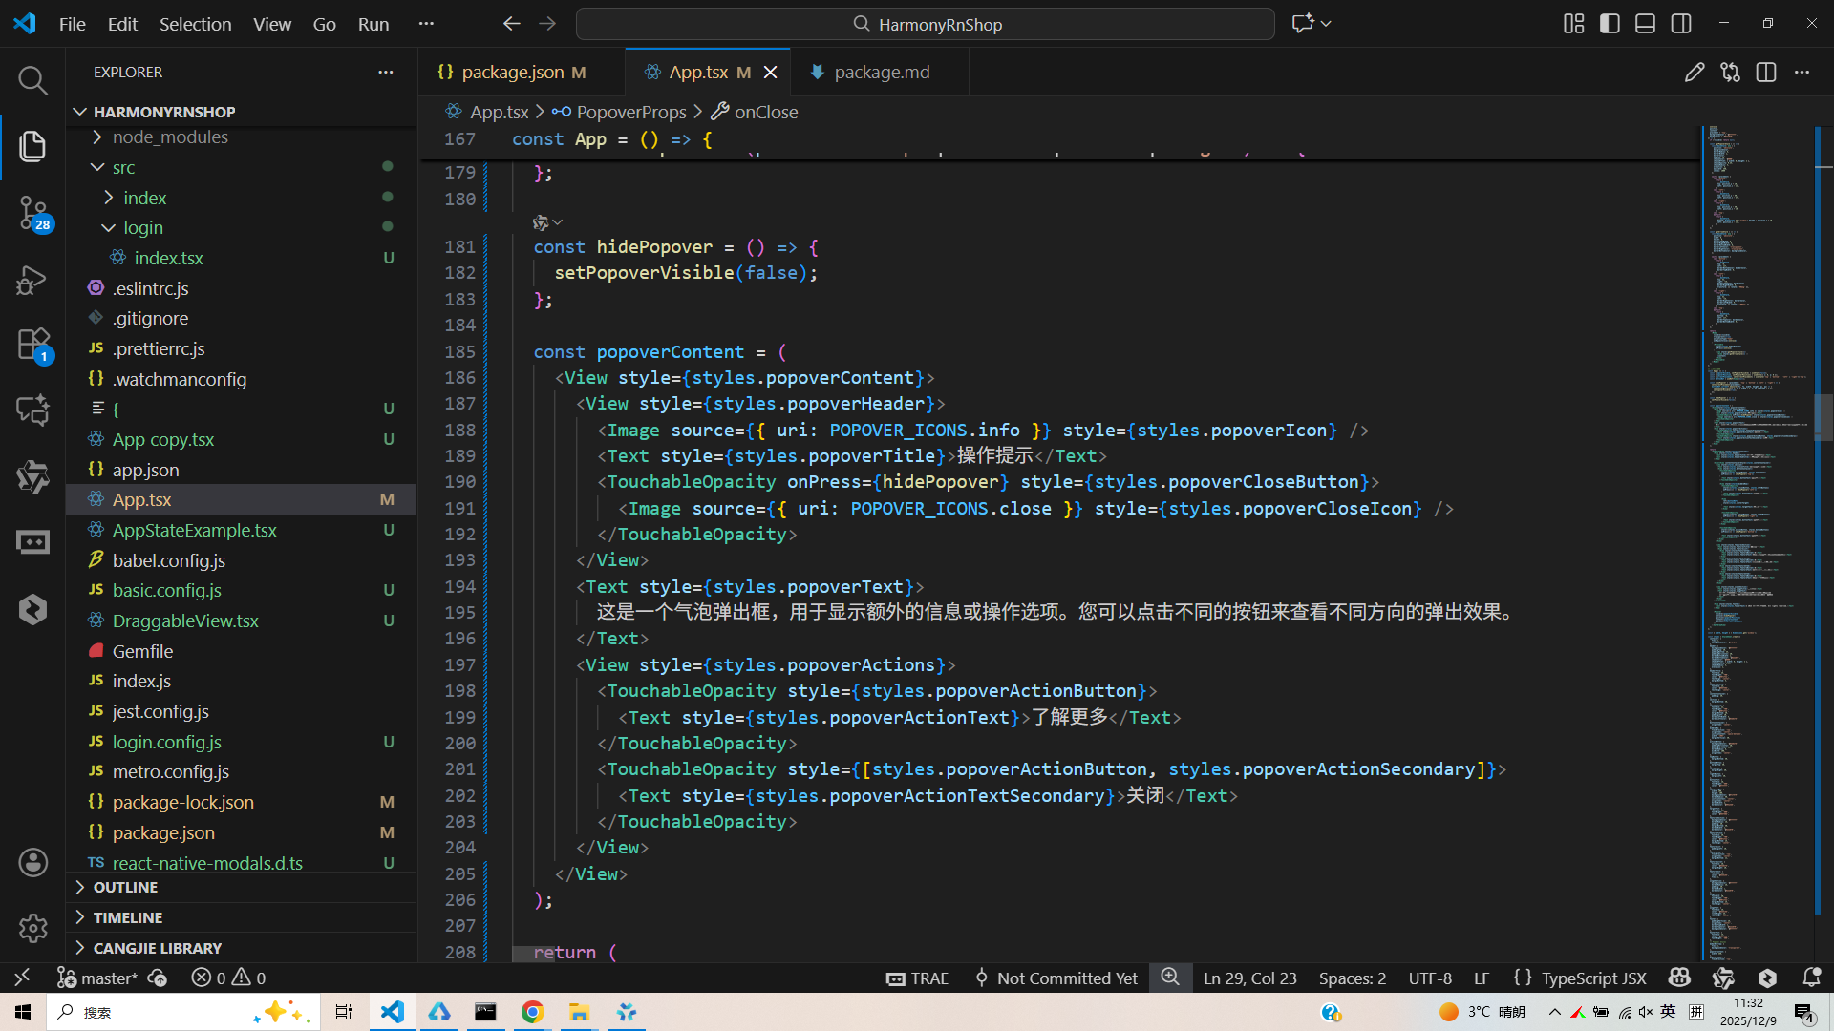Image resolution: width=1834 pixels, height=1031 pixels.
Task: Click the Split Editor Right icon
Action: tap(1765, 73)
